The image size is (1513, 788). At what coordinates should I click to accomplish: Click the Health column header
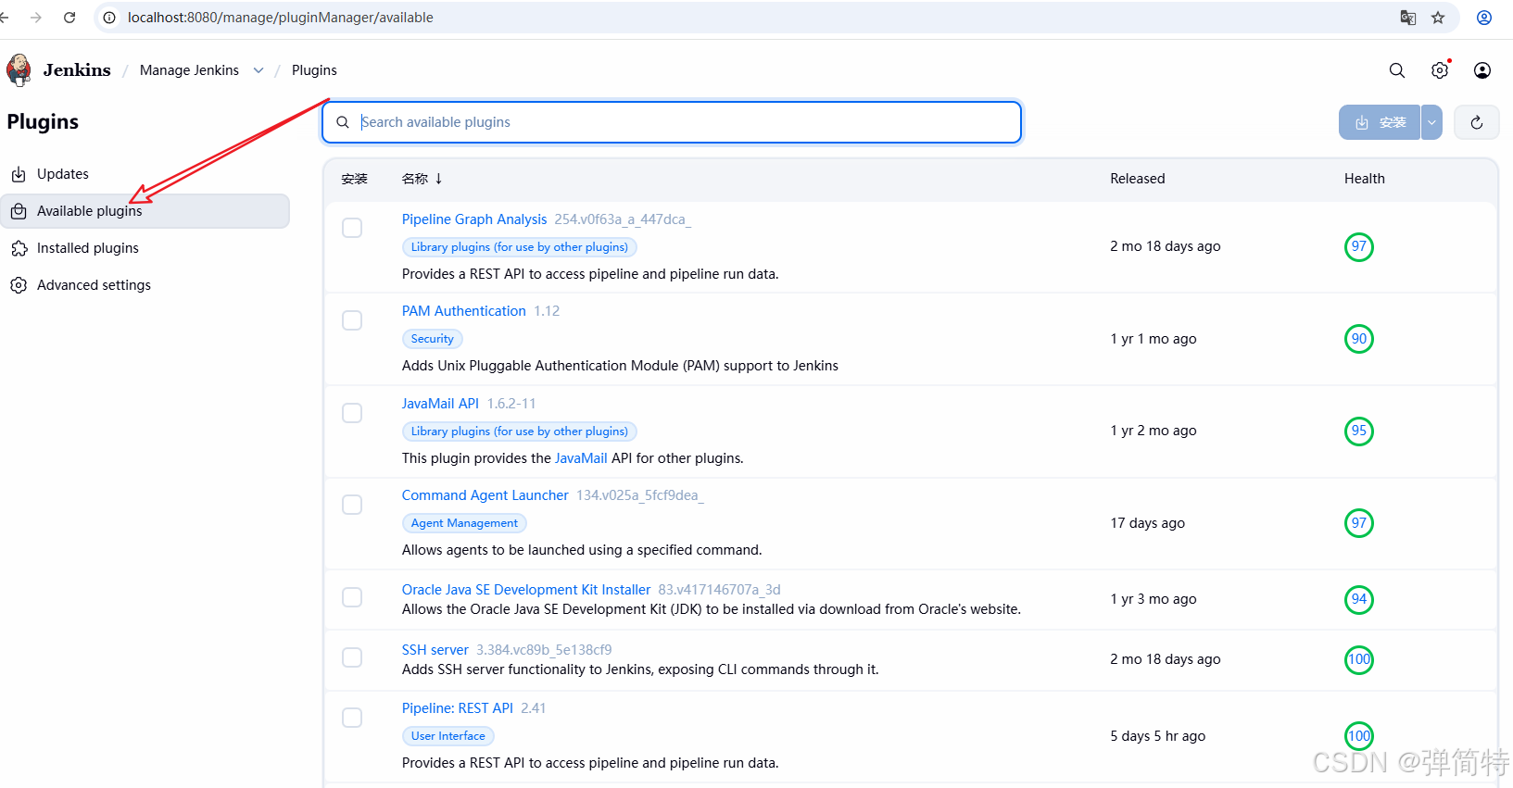point(1365,179)
